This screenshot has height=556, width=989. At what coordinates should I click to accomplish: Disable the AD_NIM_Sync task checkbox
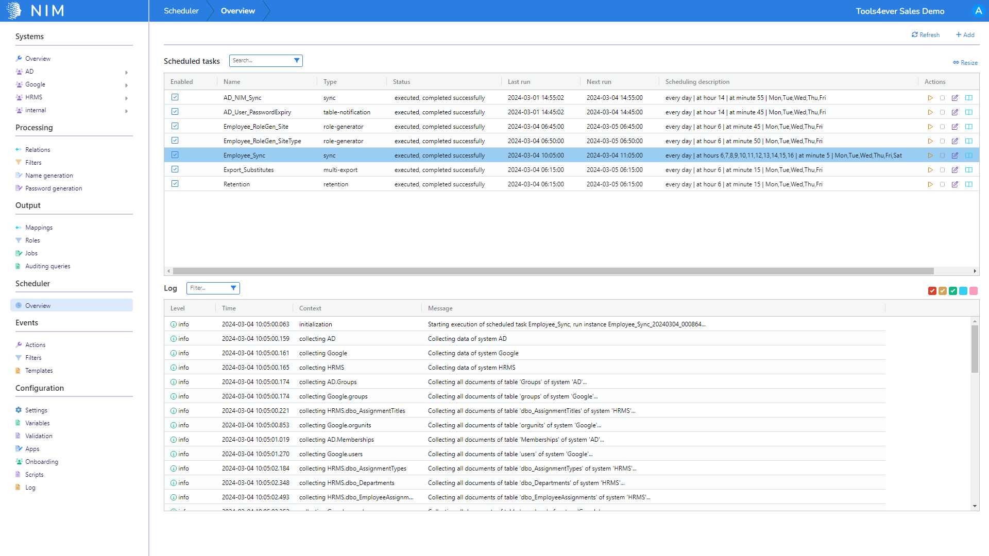(x=175, y=97)
